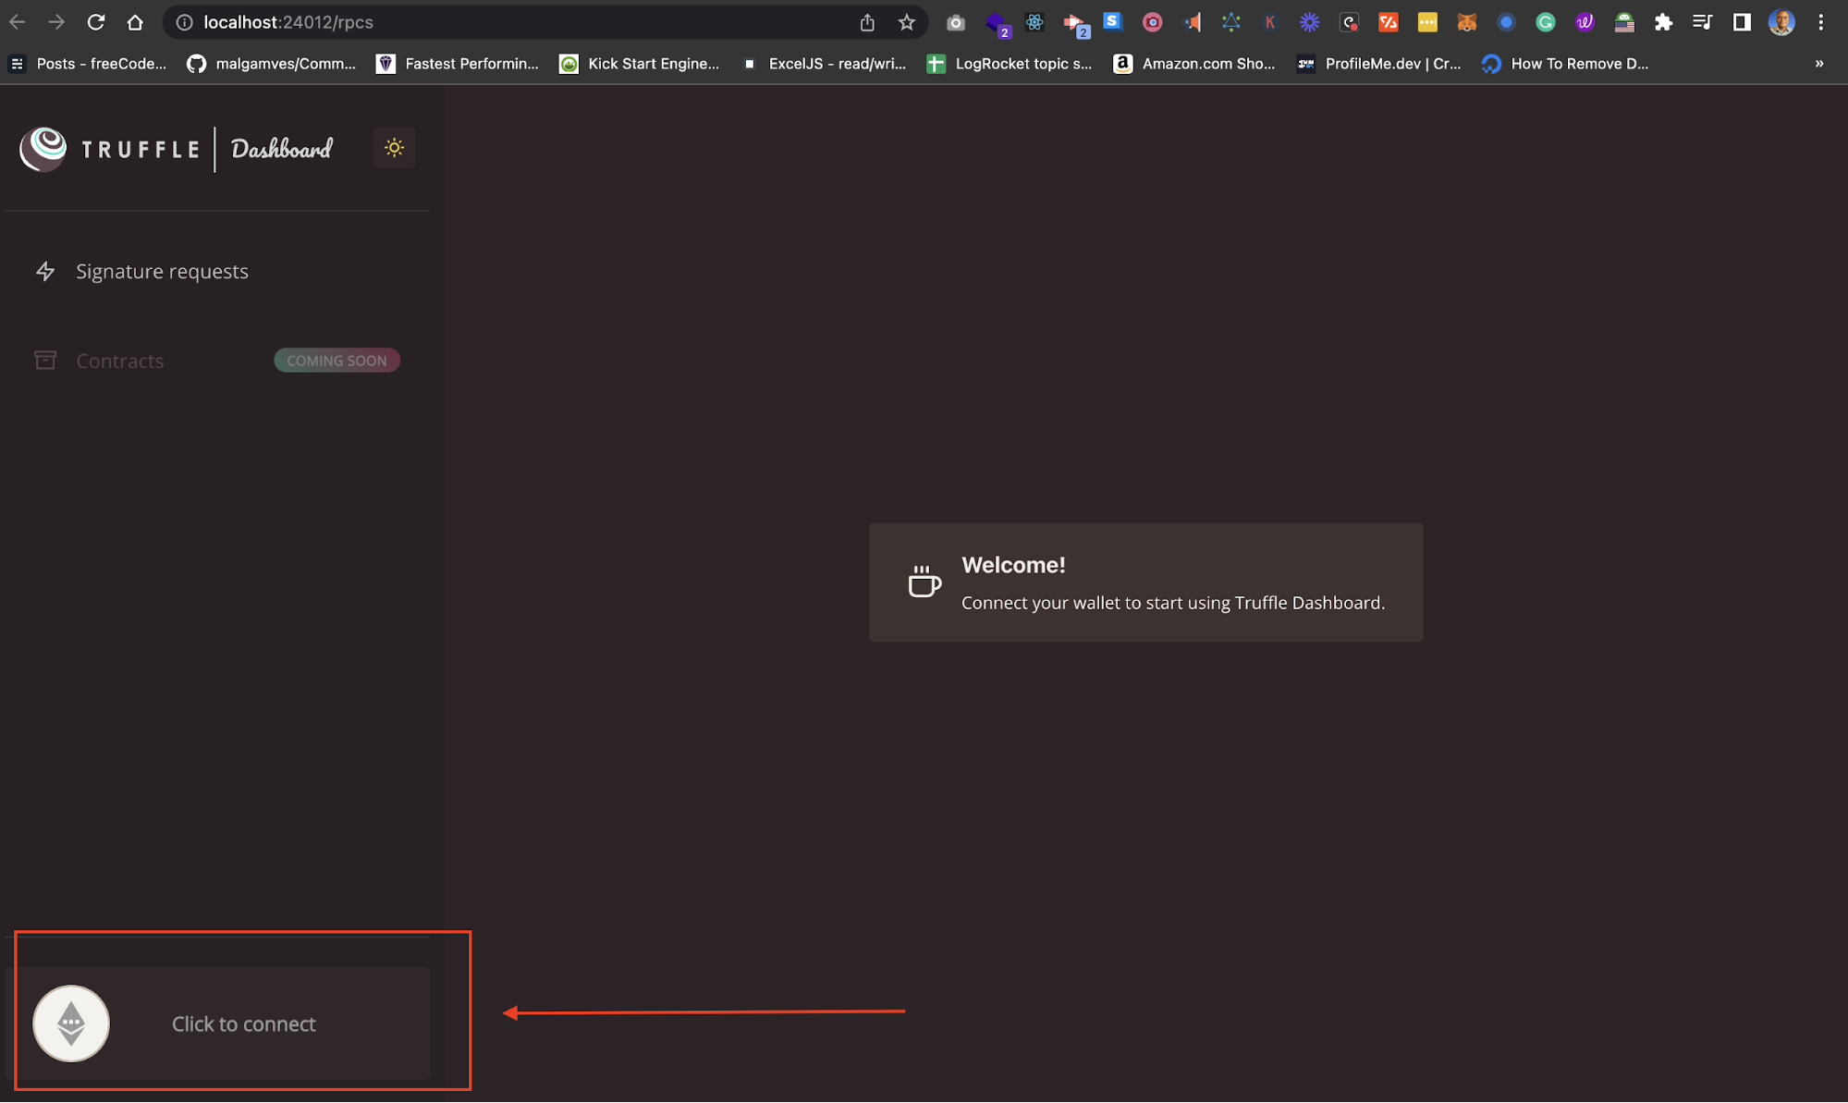Reload the page with the refresh icon
This screenshot has width=1848, height=1103.
[96, 22]
